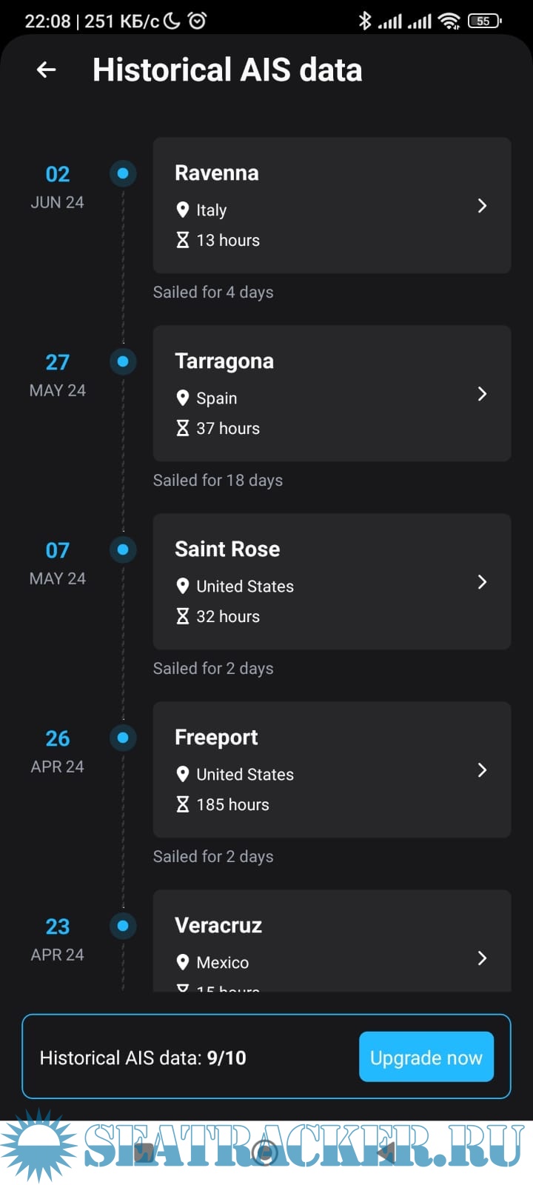The image size is (533, 1185).
Task: Click the hourglass icon beside 37 hours
Action: 183,428
